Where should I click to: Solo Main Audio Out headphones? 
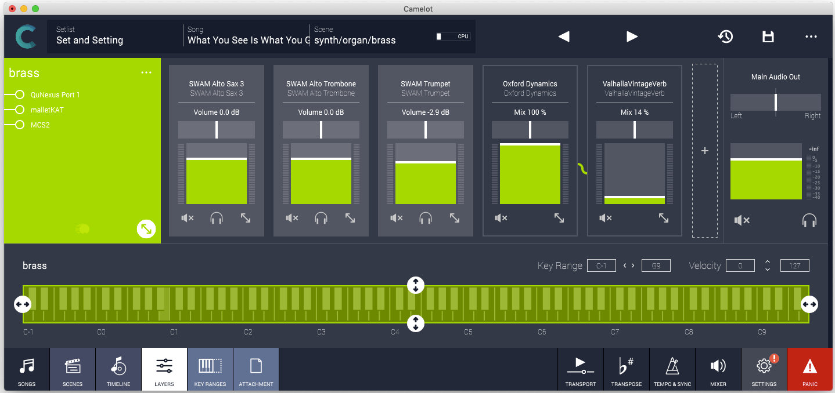pyautogui.click(x=809, y=220)
